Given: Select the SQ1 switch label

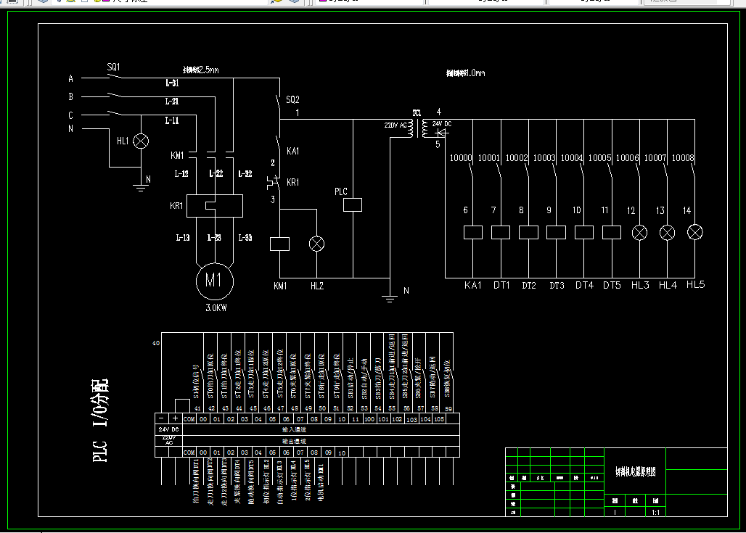Looking at the screenshot, I should click(113, 67).
